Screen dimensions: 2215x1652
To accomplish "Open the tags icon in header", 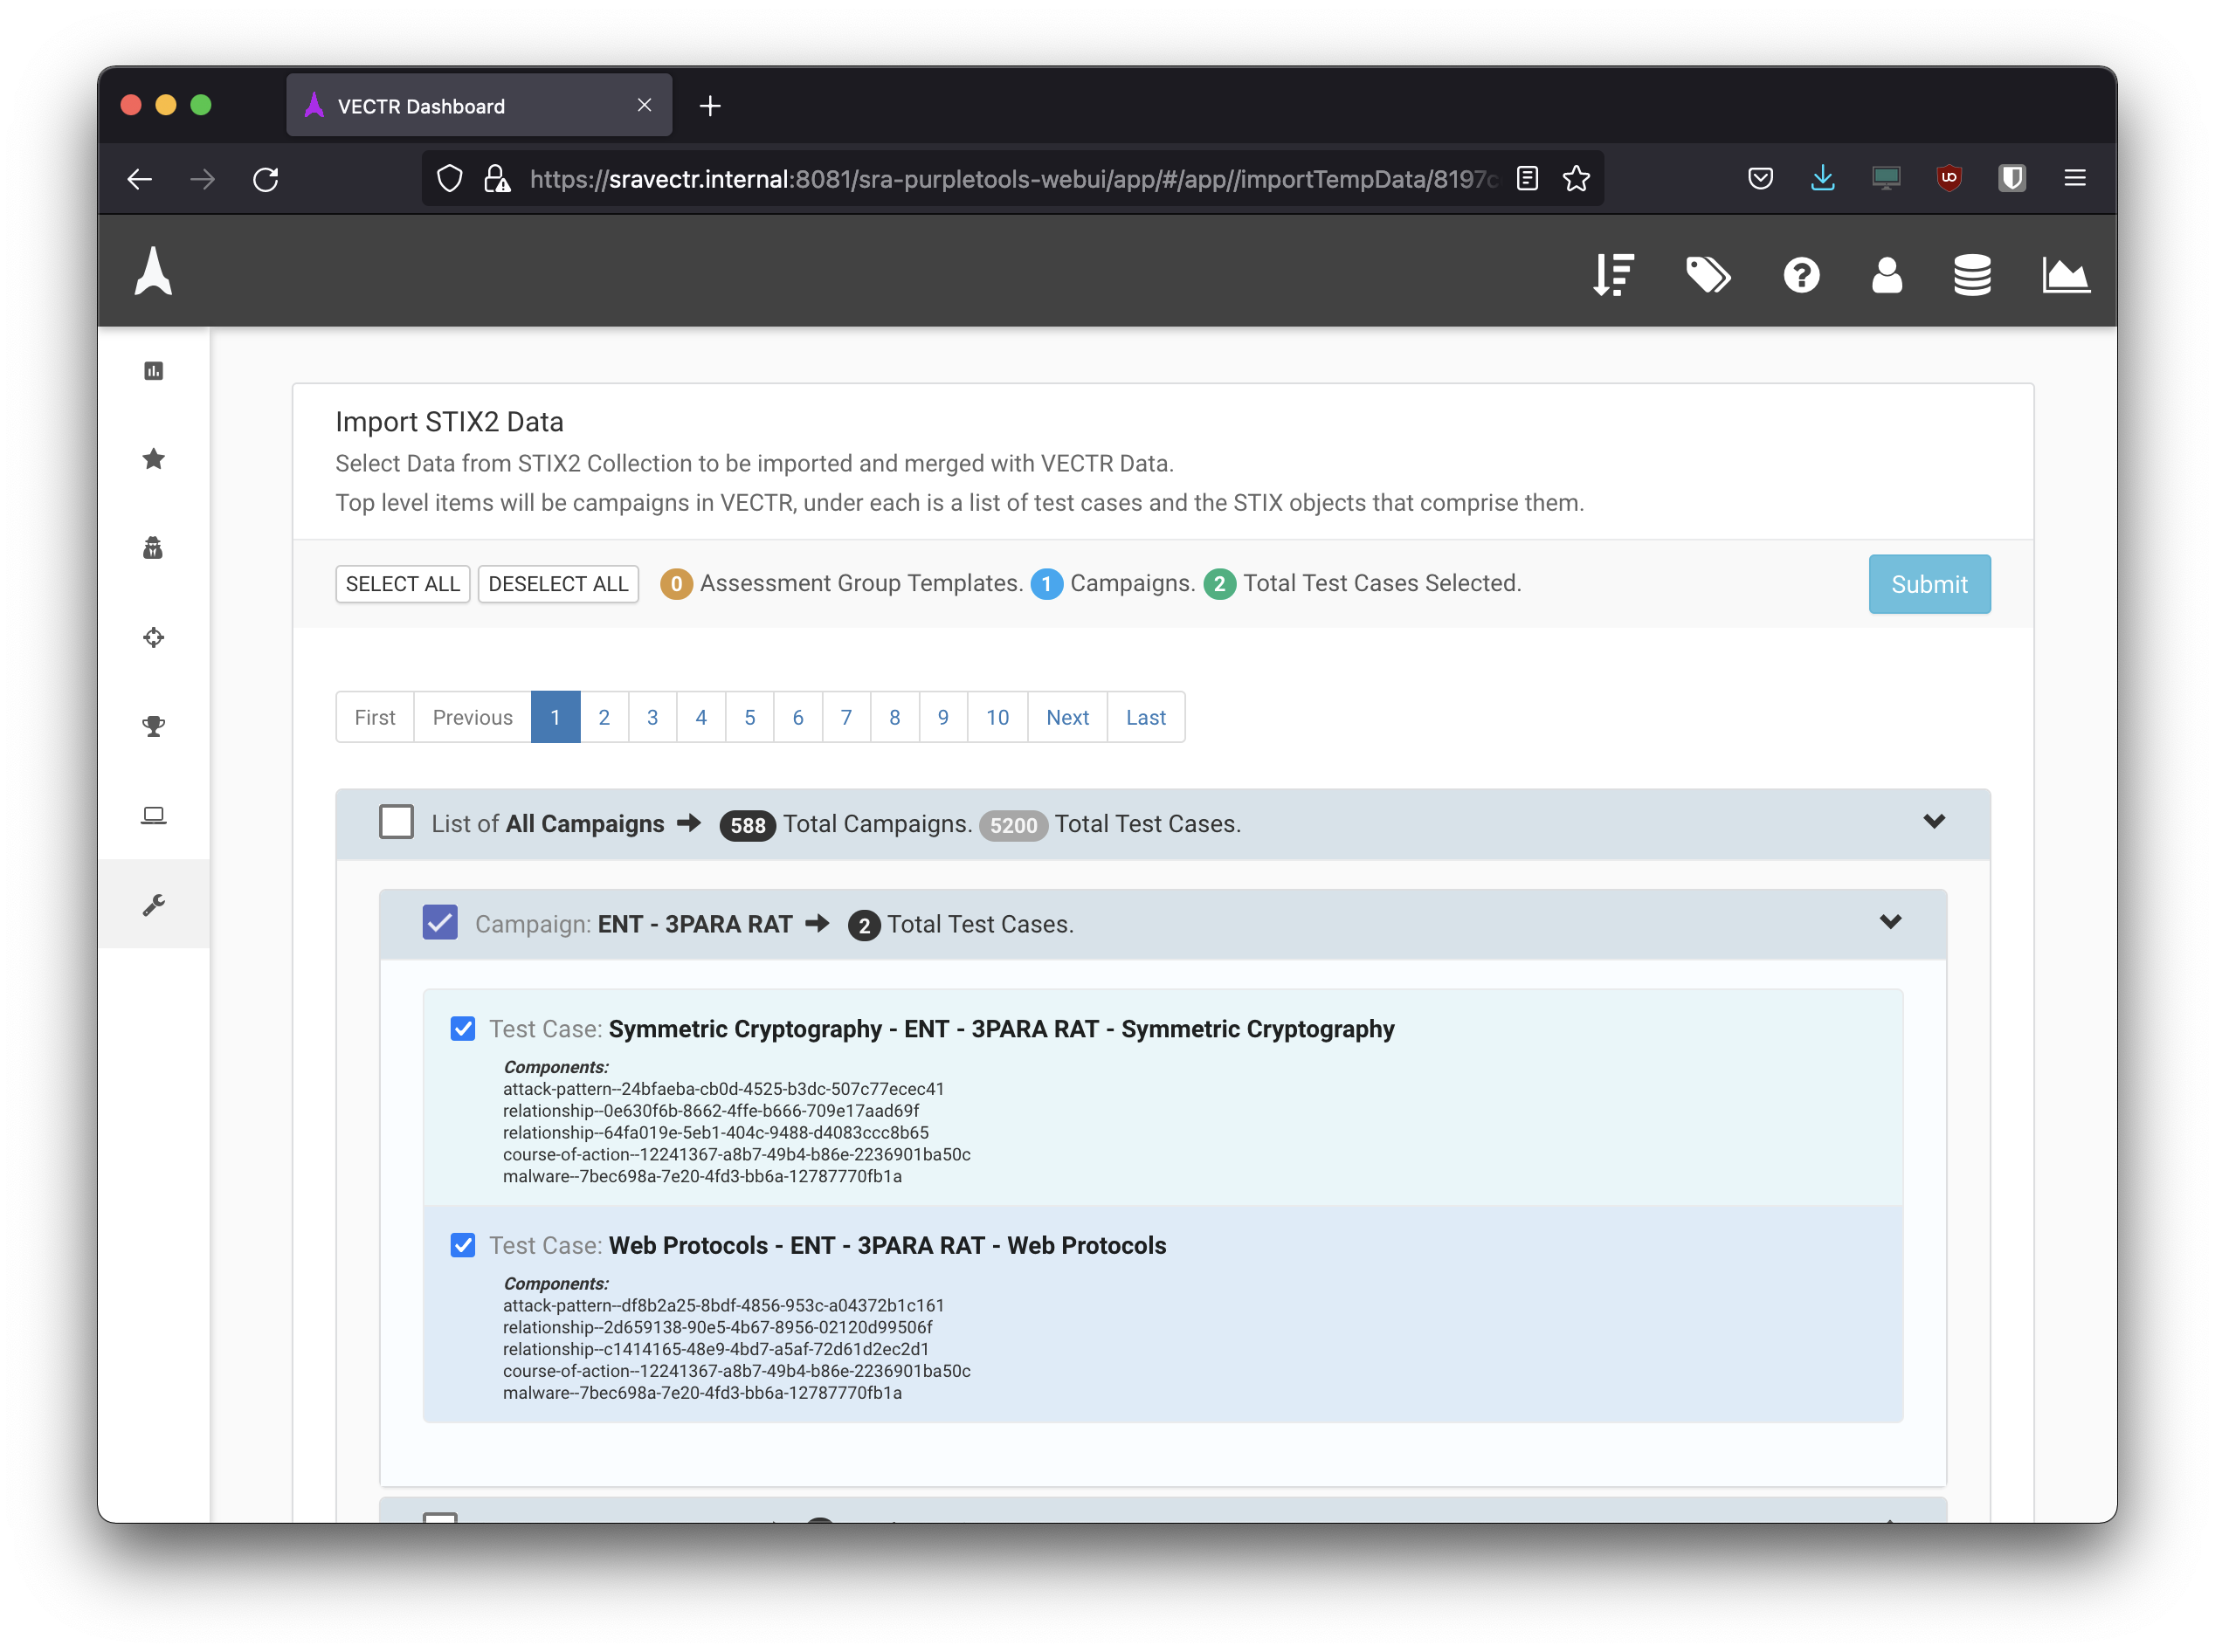I will (1708, 275).
